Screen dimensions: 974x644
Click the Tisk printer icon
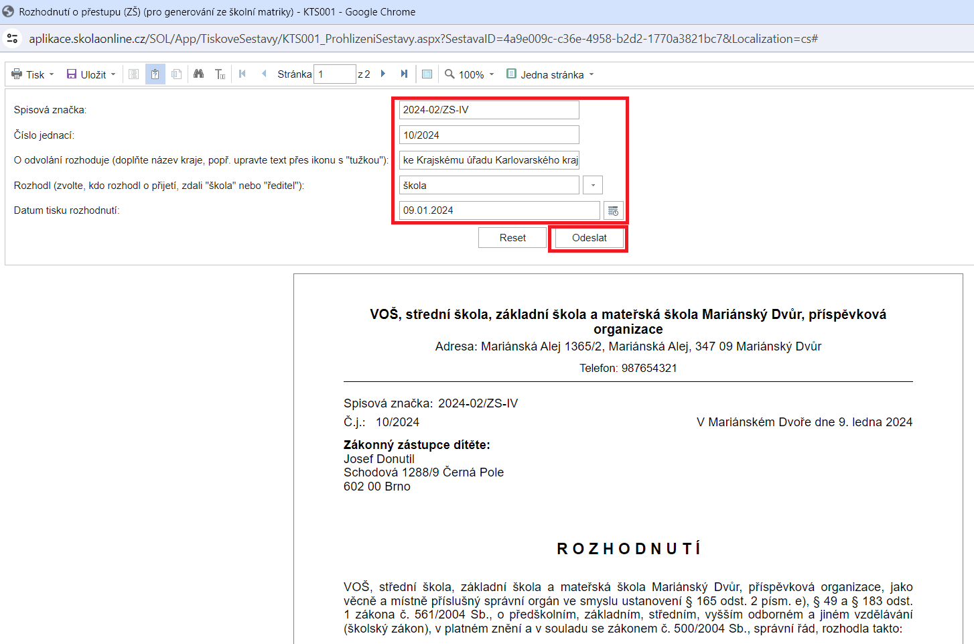coord(17,74)
